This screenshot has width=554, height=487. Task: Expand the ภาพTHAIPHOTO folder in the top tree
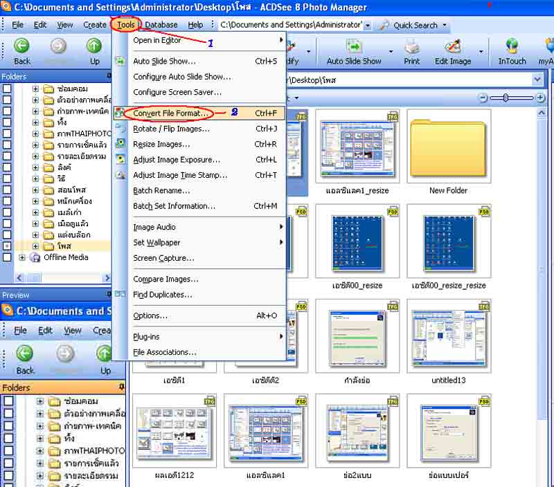[x=35, y=134]
